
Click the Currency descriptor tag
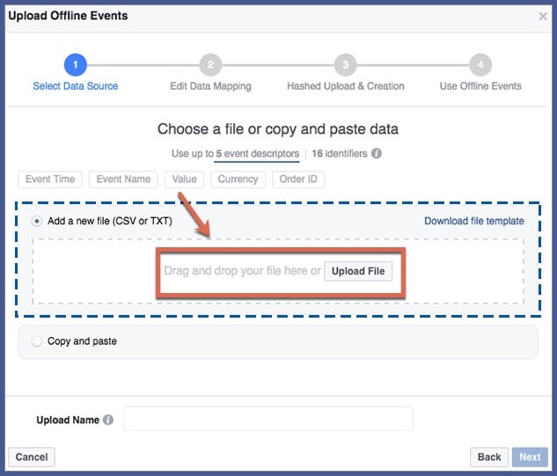point(238,179)
